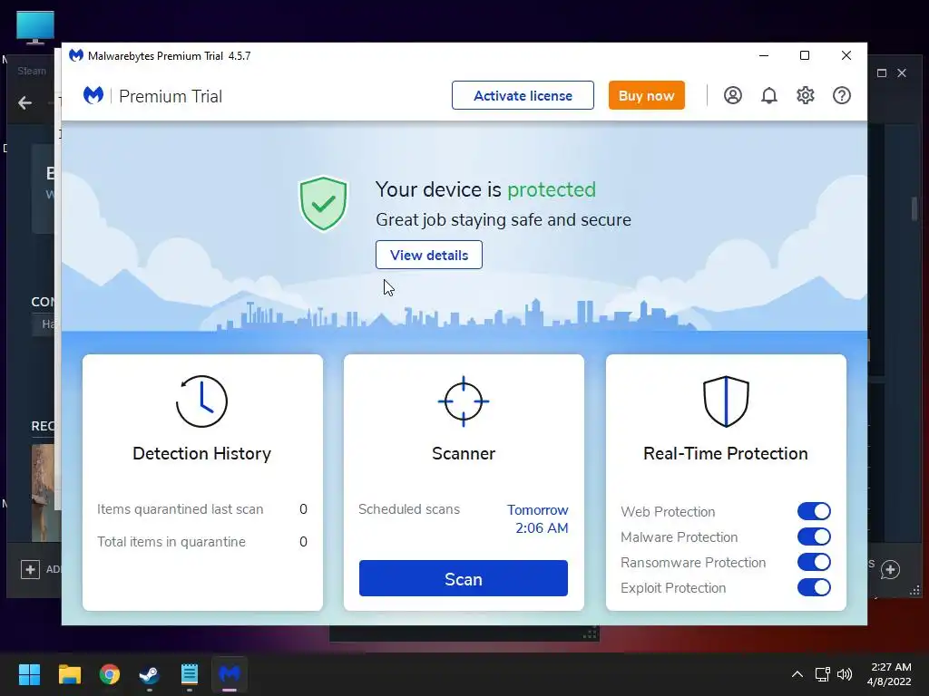
Task: Disable Malware Protection switch
Action: click(x=814, y=536)
